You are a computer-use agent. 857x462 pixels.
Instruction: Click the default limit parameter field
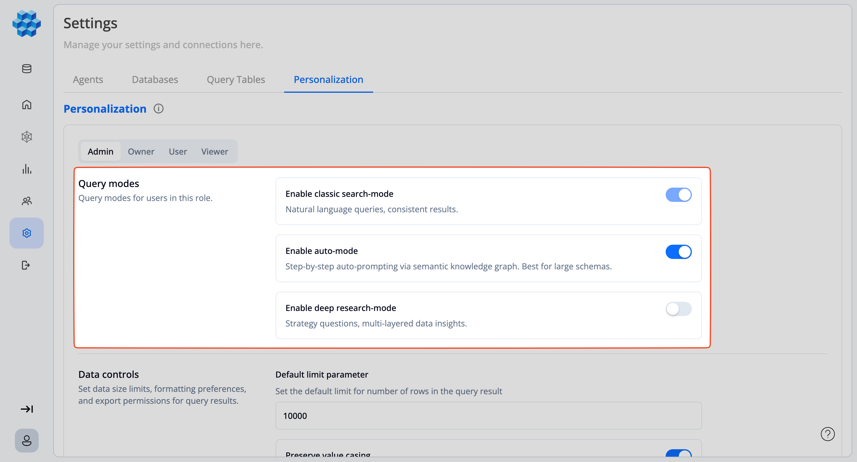(488, 415)
